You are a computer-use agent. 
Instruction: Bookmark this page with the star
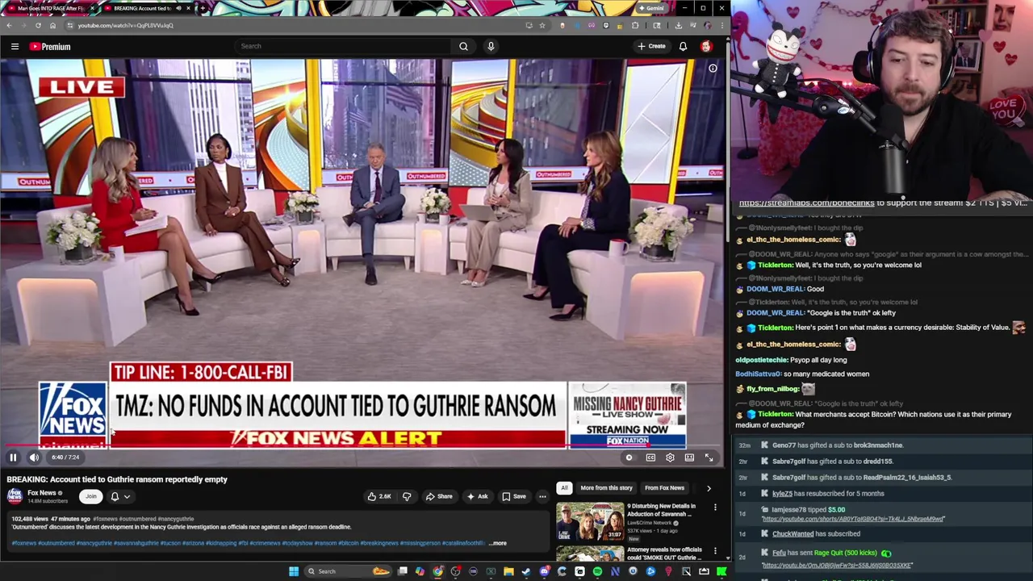[x=542, y=25]
